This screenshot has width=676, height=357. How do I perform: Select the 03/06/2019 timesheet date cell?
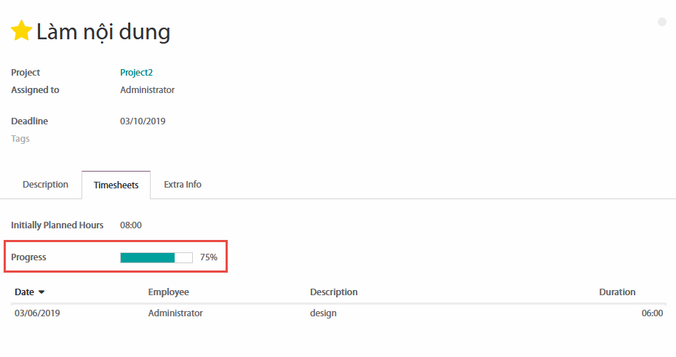[36, 313]
